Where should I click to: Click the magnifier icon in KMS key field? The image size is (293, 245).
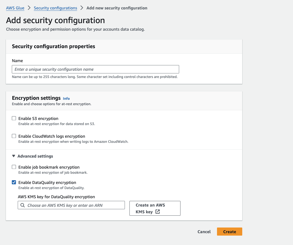click(23, 205)
